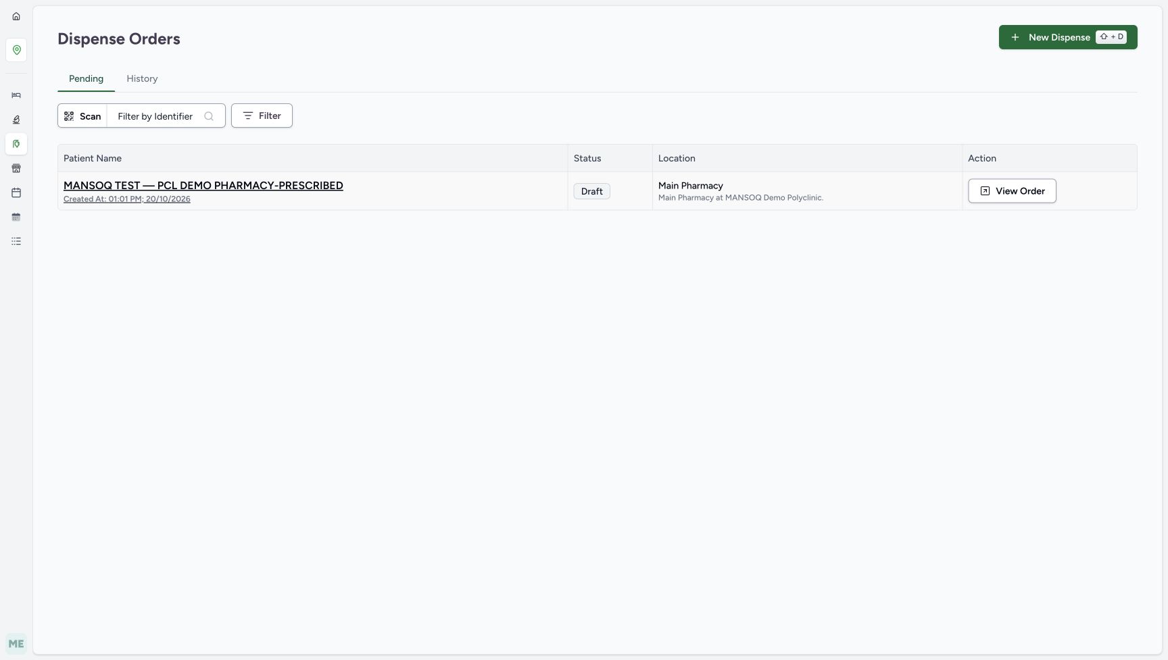The width and height of the screenshot is (1168, 660).
Task: Create a New Dispense order
Action: [x=1068, y=37]
